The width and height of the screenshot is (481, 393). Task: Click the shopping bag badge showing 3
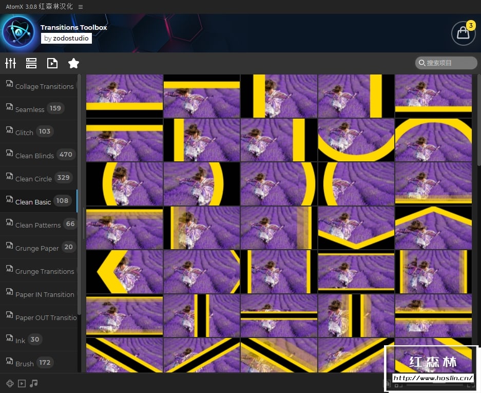[x=471, y=25]
